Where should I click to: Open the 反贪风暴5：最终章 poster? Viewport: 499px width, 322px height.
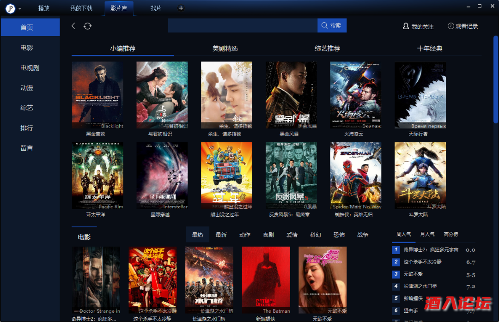pos(291,176)
